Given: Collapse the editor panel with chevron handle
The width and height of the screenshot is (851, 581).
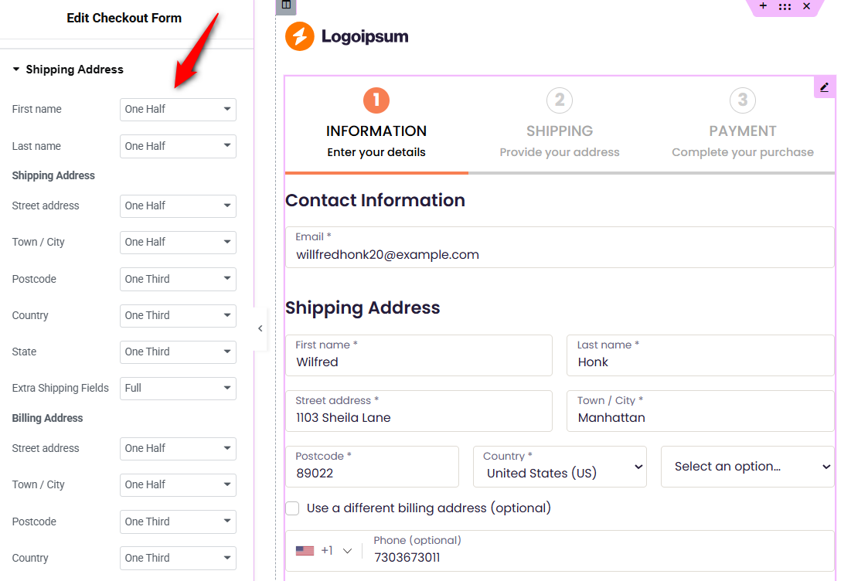Looking at the screenshot, I should (x=260, y=328).
